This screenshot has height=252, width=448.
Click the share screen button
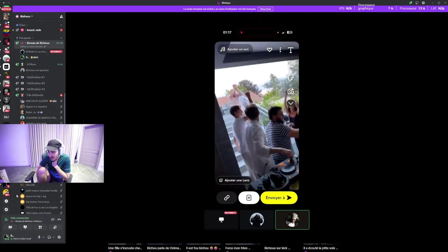click(x=25, y=227)
